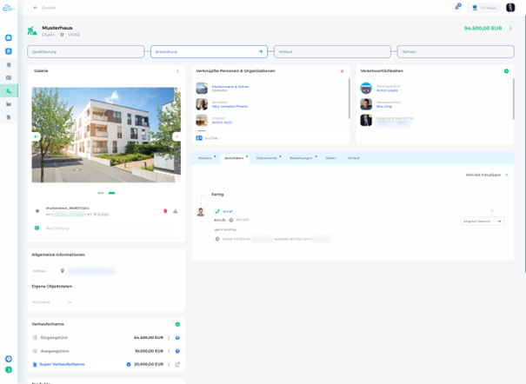Add a Verantwortlichkeit with green plus

(507, 71)
